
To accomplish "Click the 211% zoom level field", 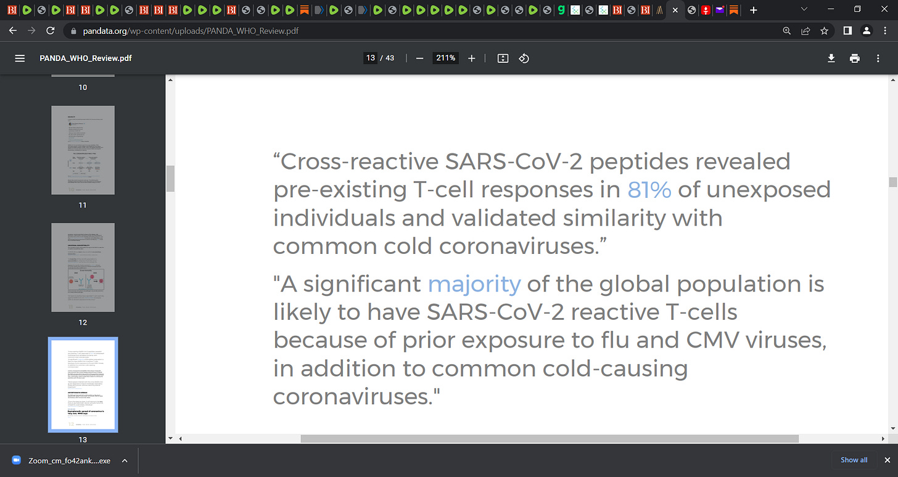I will 445,58.
